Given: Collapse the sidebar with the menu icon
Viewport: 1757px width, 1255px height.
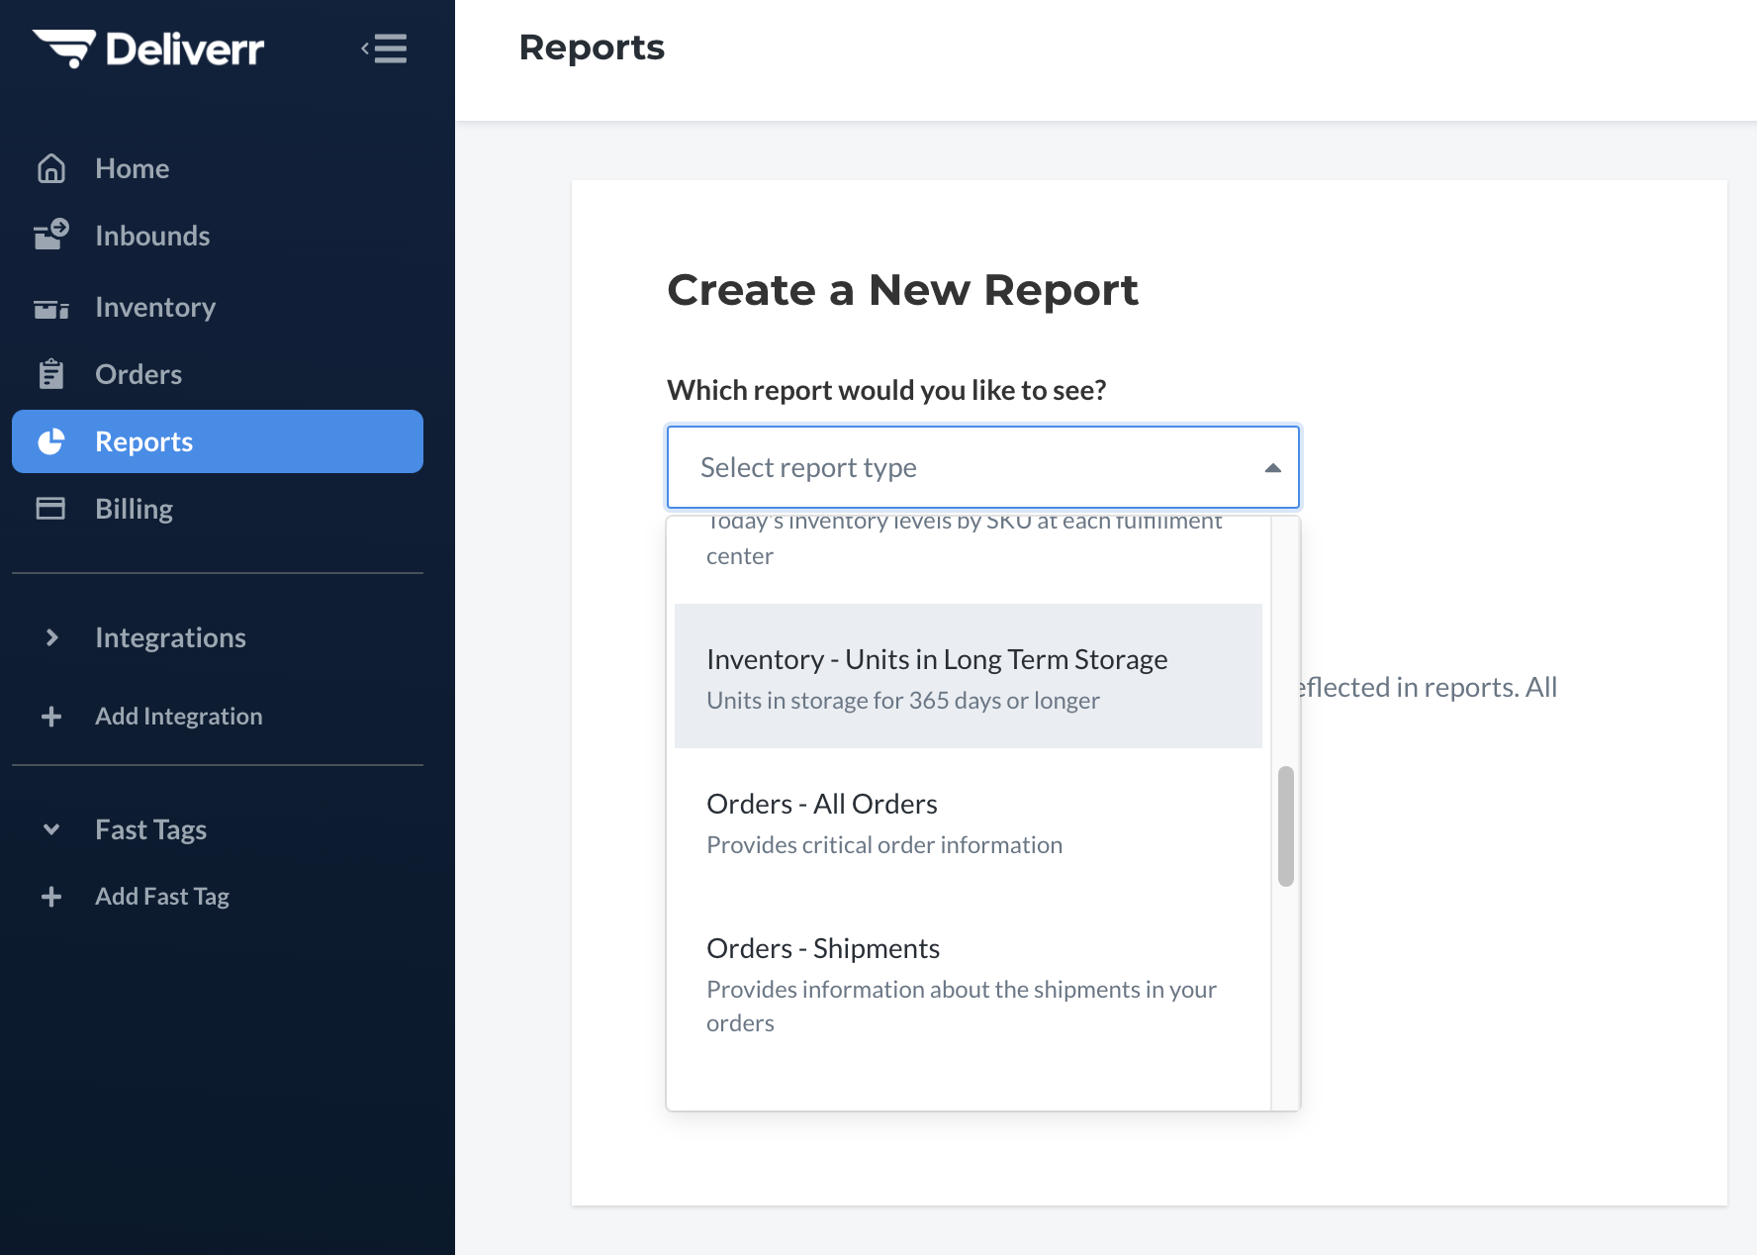Looking at the screenshot, I should (384, 48).
